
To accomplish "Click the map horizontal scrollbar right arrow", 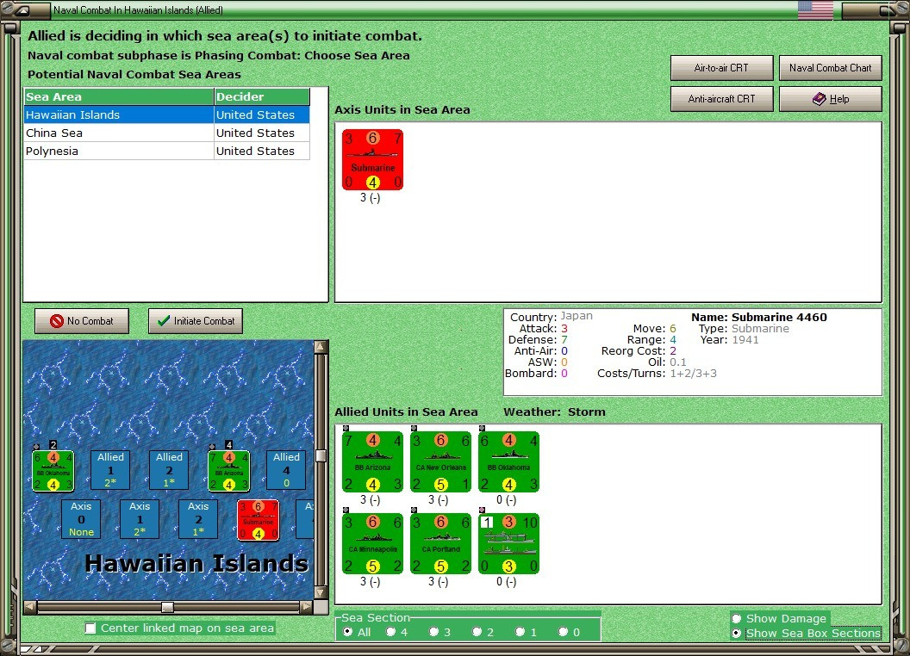I will [x=306, y=607].
